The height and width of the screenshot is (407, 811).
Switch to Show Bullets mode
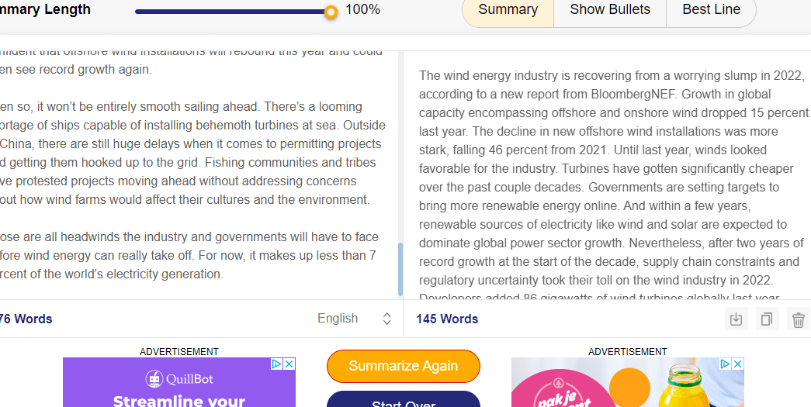[609, 10]
